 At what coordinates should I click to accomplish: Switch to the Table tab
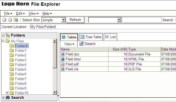pyautogui.click(x=69, y=37)
